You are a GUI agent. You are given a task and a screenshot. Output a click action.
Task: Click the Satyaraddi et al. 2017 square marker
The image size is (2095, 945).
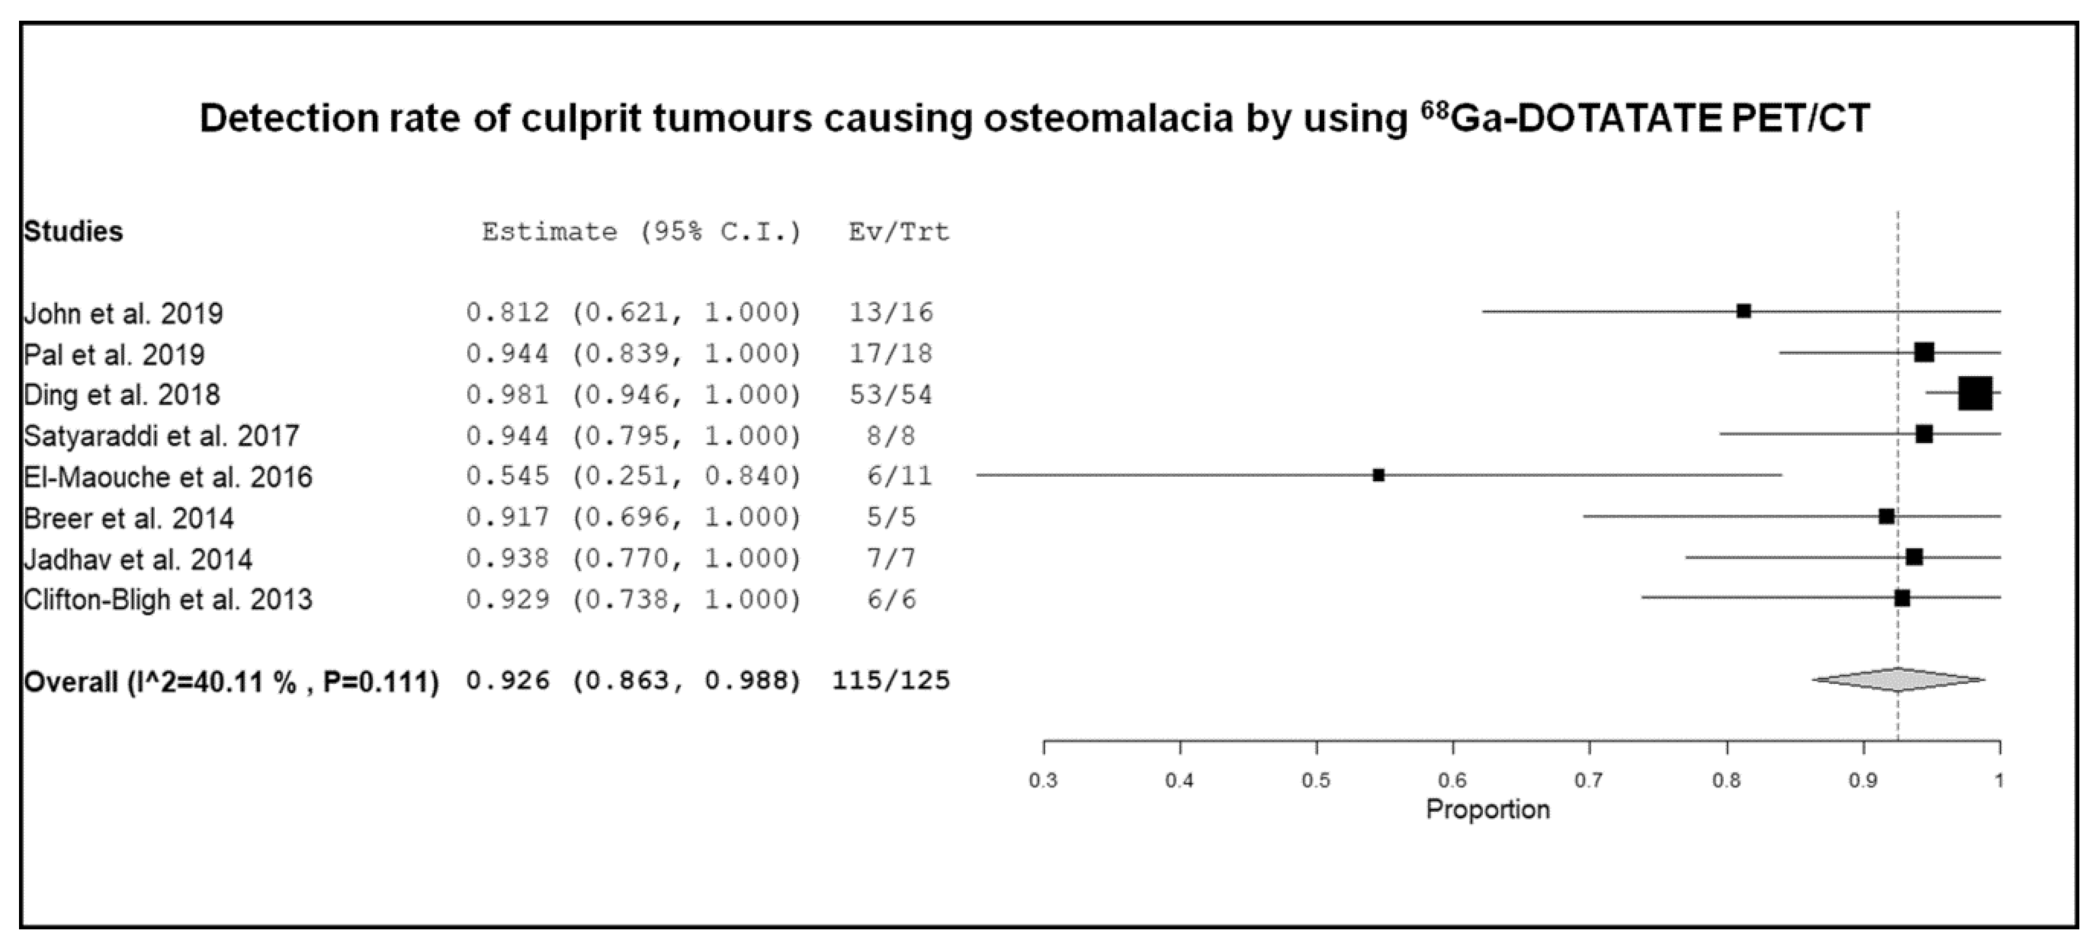coord(1924,434)
